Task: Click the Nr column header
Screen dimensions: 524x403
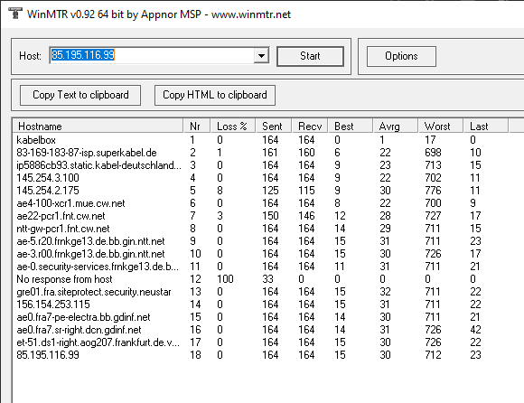Action: [197, 126]
